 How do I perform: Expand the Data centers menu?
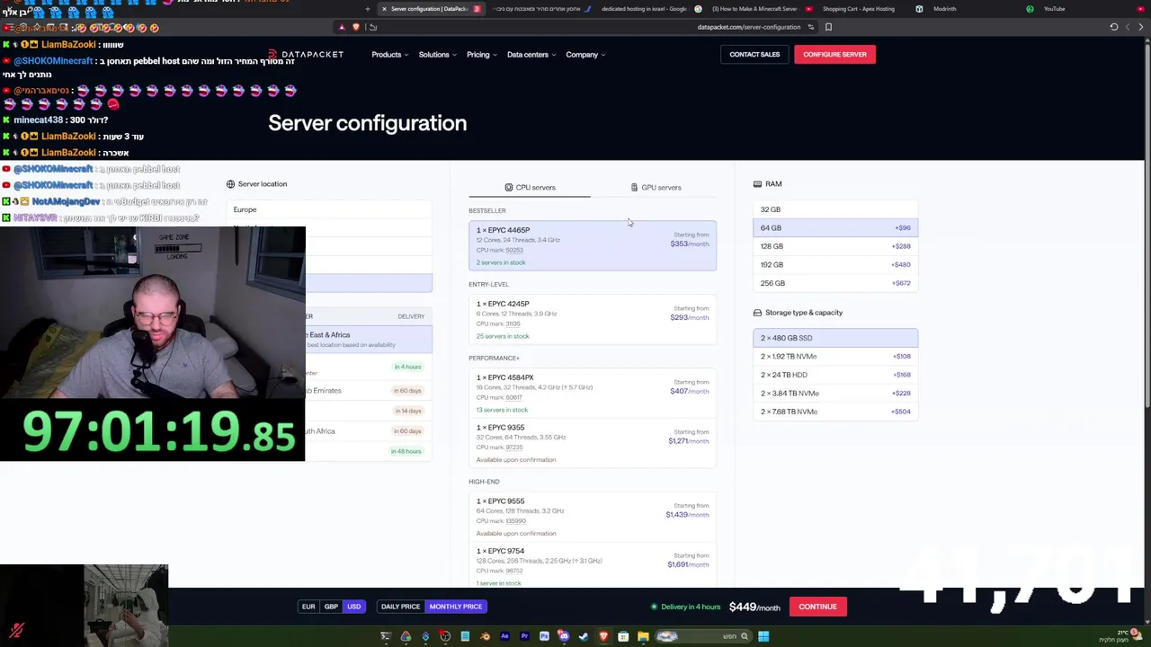tap(531, 55)
